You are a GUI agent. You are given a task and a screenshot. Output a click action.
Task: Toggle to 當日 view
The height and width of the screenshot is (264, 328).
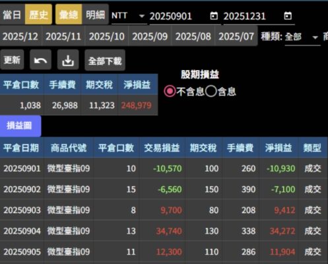13,15
